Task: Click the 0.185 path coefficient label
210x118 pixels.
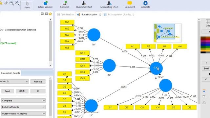Action: click(x=133, y=67)
